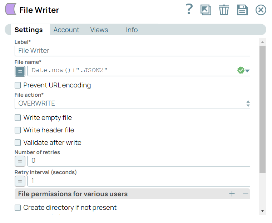The height and width of the screenshot is (223, 272).
Task: Save settings with the floppy disk icon
Action: pyautogui.click(x=242, y=10)
